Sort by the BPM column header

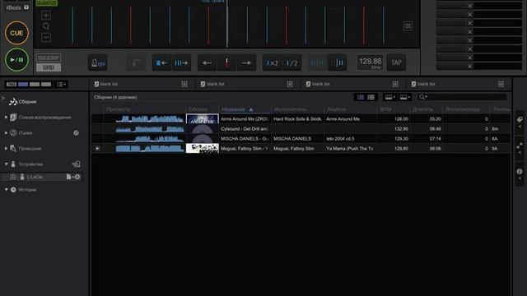coord(394,109)
